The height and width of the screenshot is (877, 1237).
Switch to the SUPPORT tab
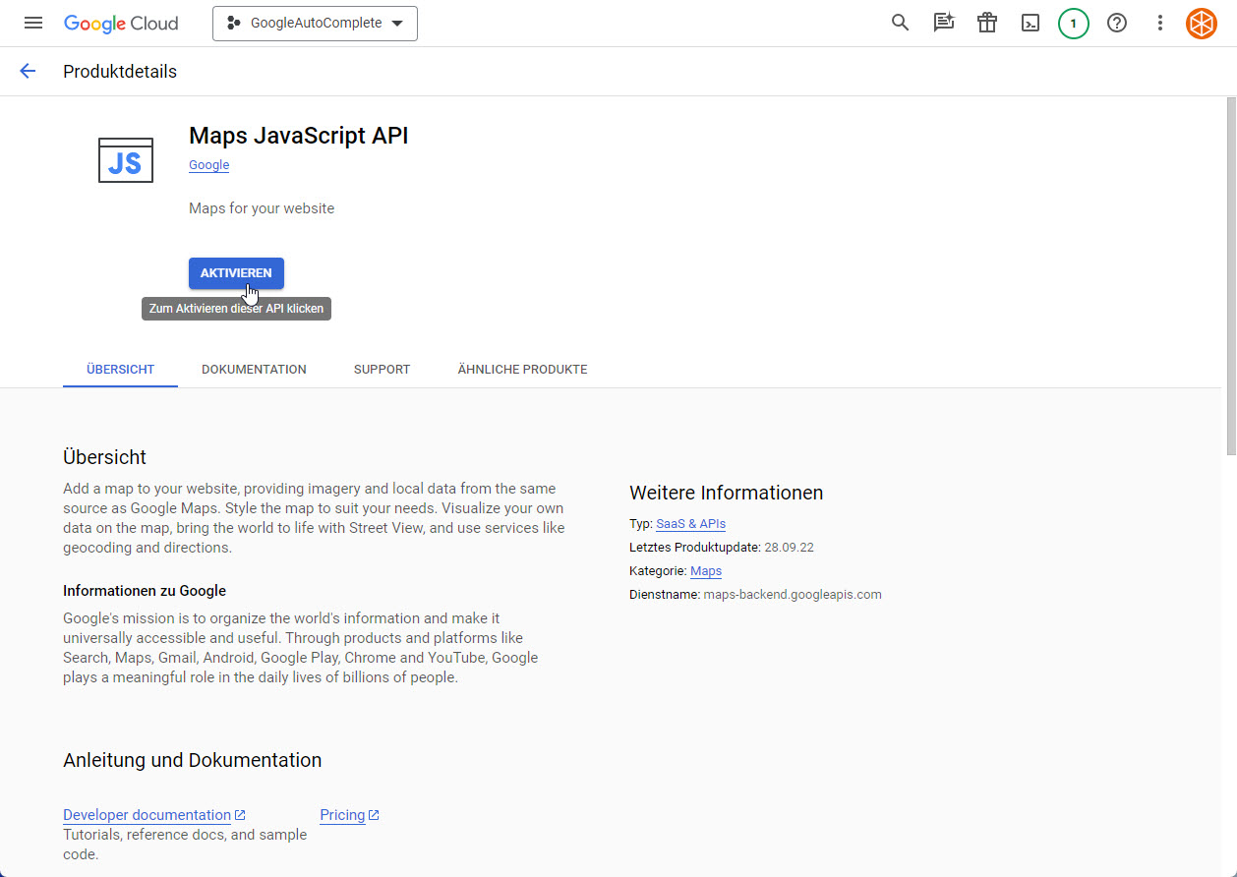tap(382, 370)
